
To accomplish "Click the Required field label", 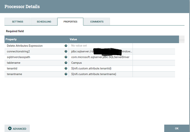I will click(x=15, y=31).
